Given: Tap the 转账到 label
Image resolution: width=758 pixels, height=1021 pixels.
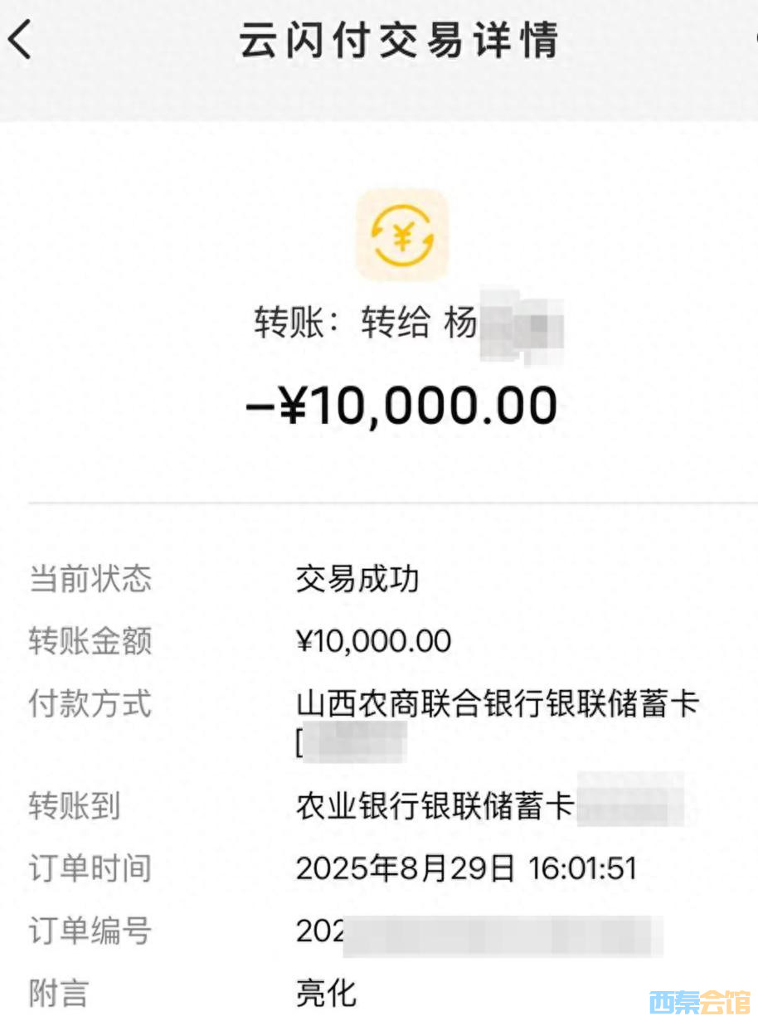Looking at the screenshot, I should click(75, 805).
